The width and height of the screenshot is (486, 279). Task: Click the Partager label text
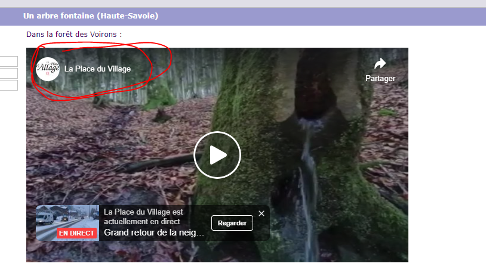380,79
